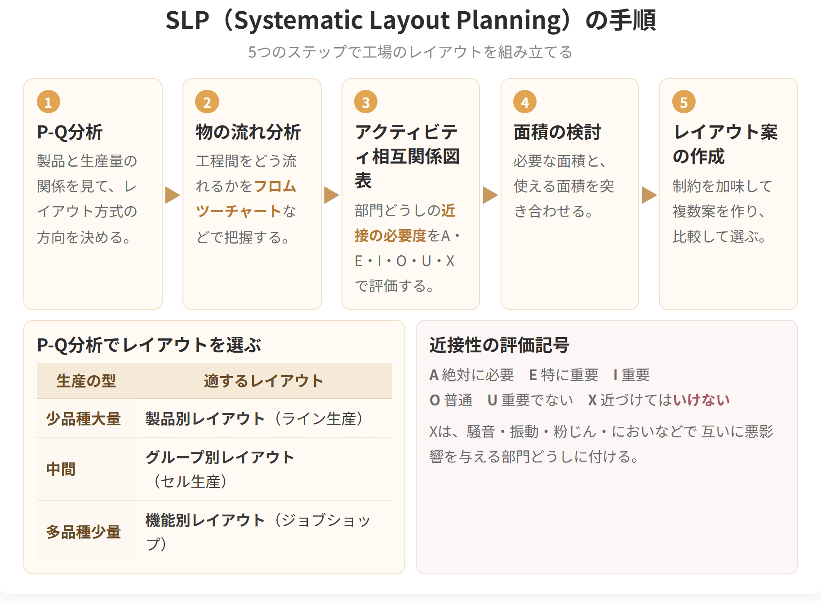Select the '中間' table cell

click(x=86, y=469)
